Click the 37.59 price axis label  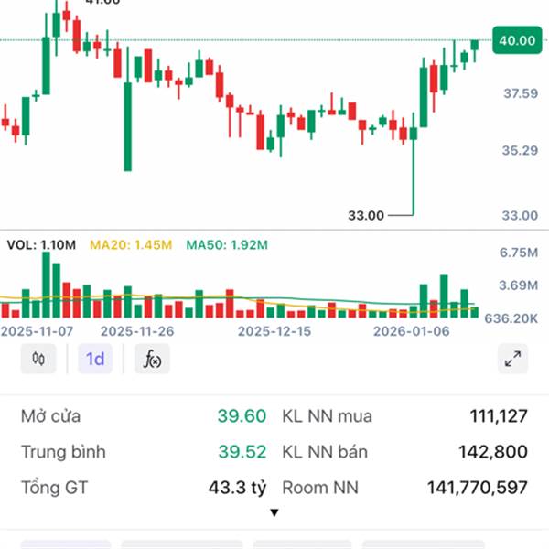521,93
